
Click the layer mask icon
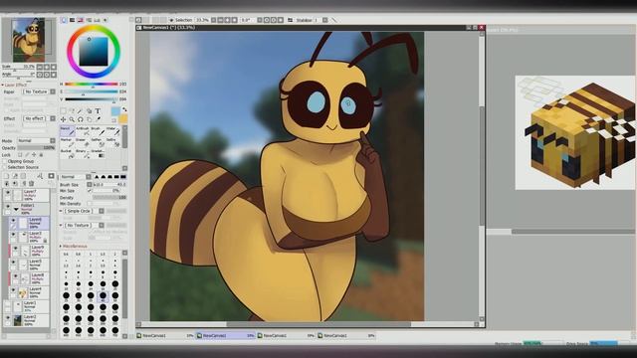point(51,176)
